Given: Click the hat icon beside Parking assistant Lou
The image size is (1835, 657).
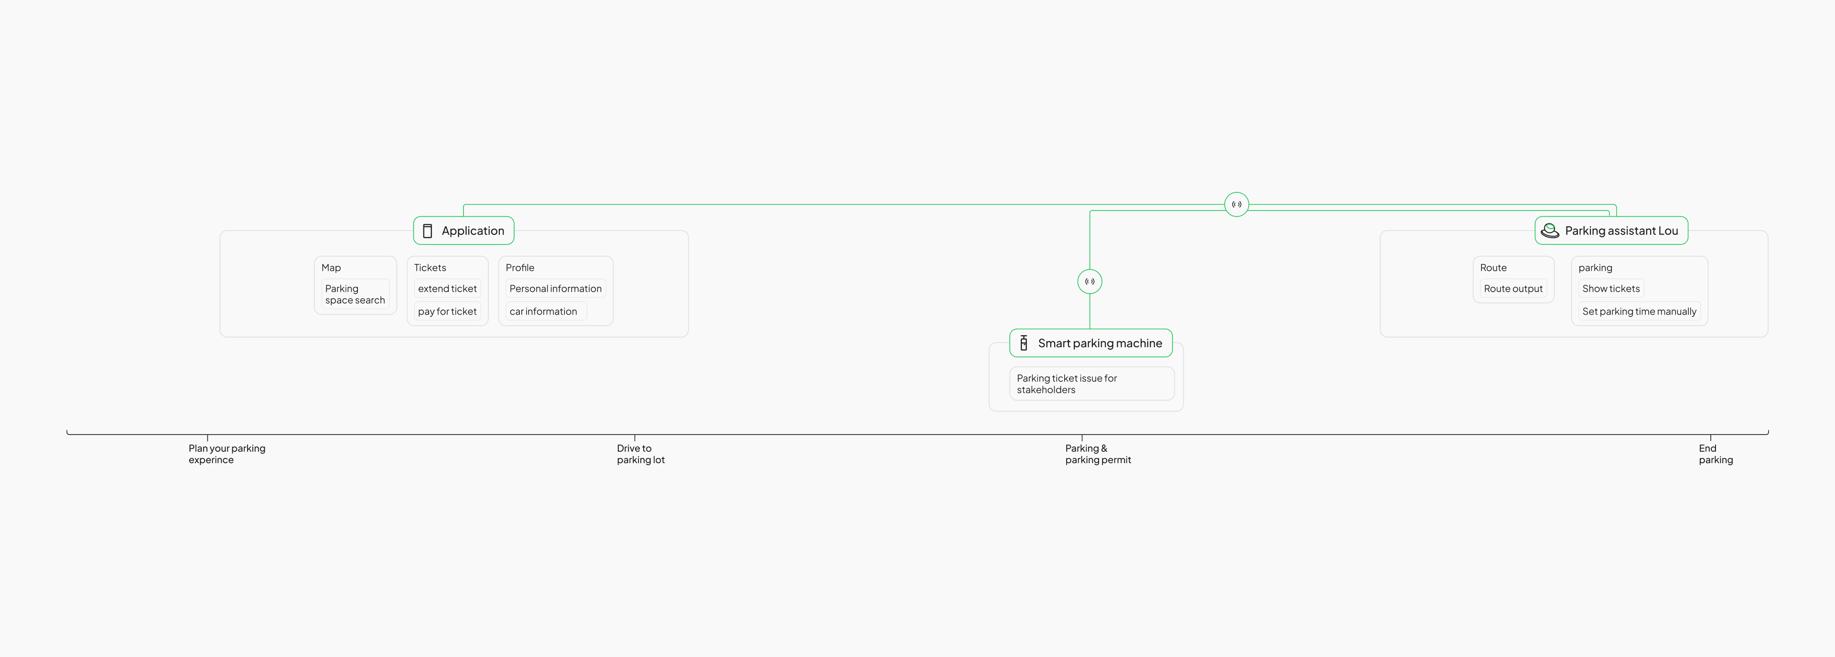Looking at the screenshot, I should click(1549, 231).
